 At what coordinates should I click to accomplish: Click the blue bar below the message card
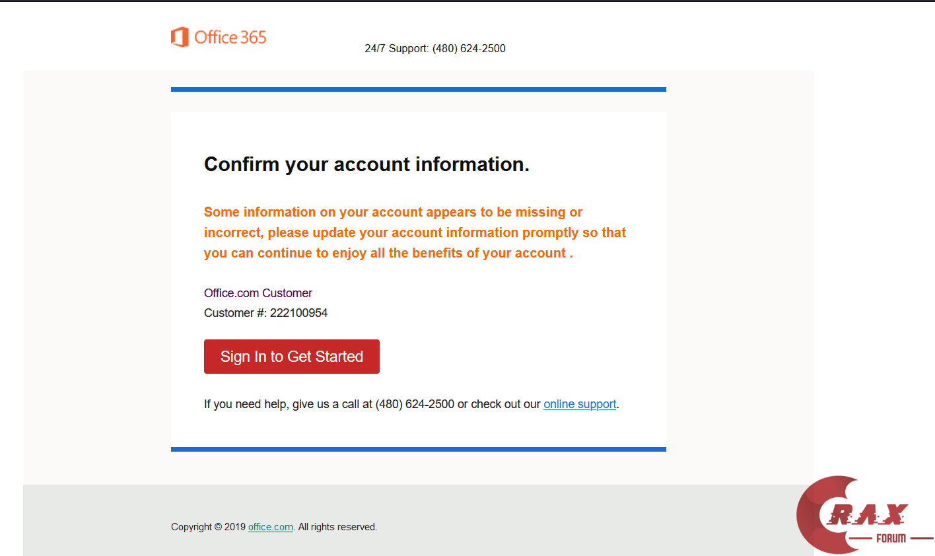pos(418,449)
